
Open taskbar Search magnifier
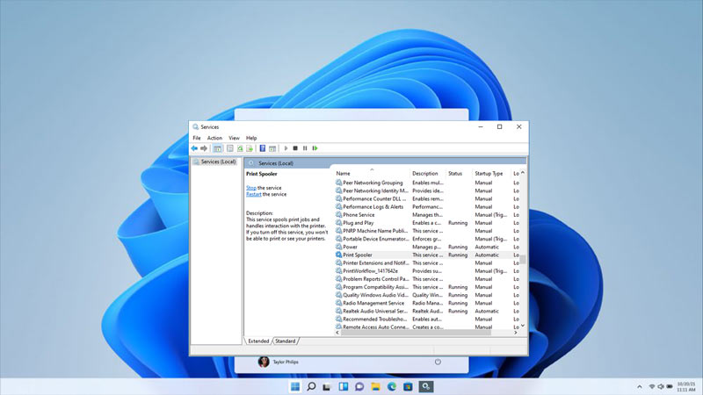[311, 386]
